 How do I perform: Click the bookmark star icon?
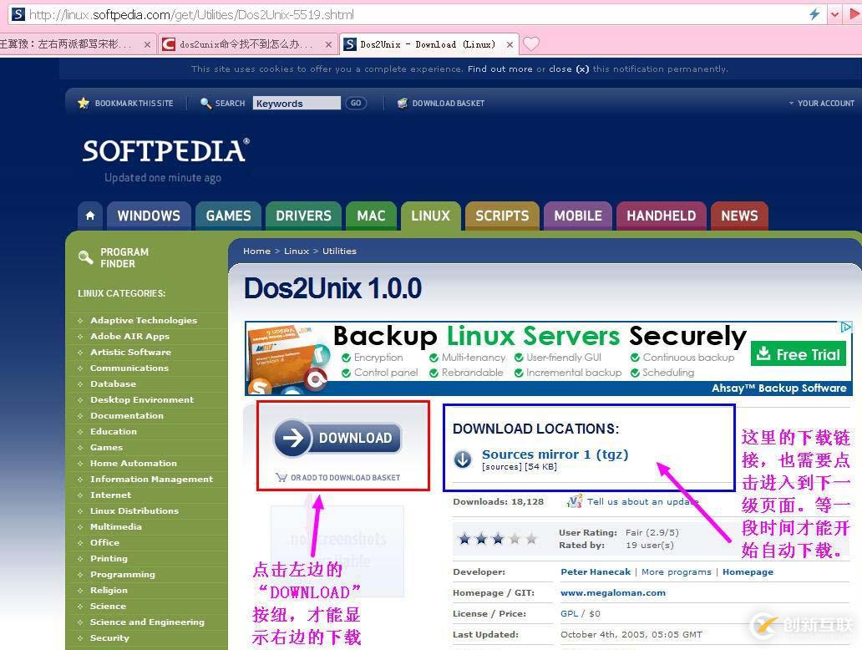(x=84, y=103)
